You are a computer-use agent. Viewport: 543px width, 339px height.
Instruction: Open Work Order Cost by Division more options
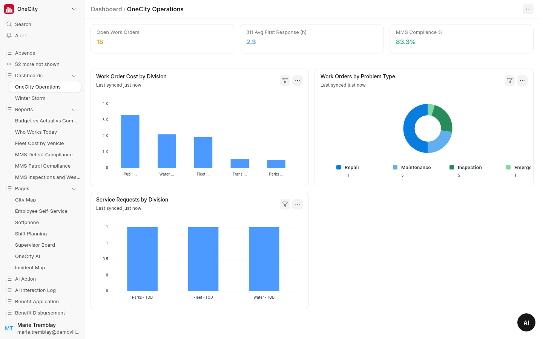point(298,81)
